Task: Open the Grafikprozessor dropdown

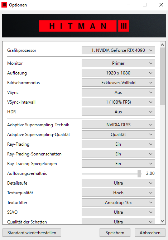Action: tap(118, 50)
